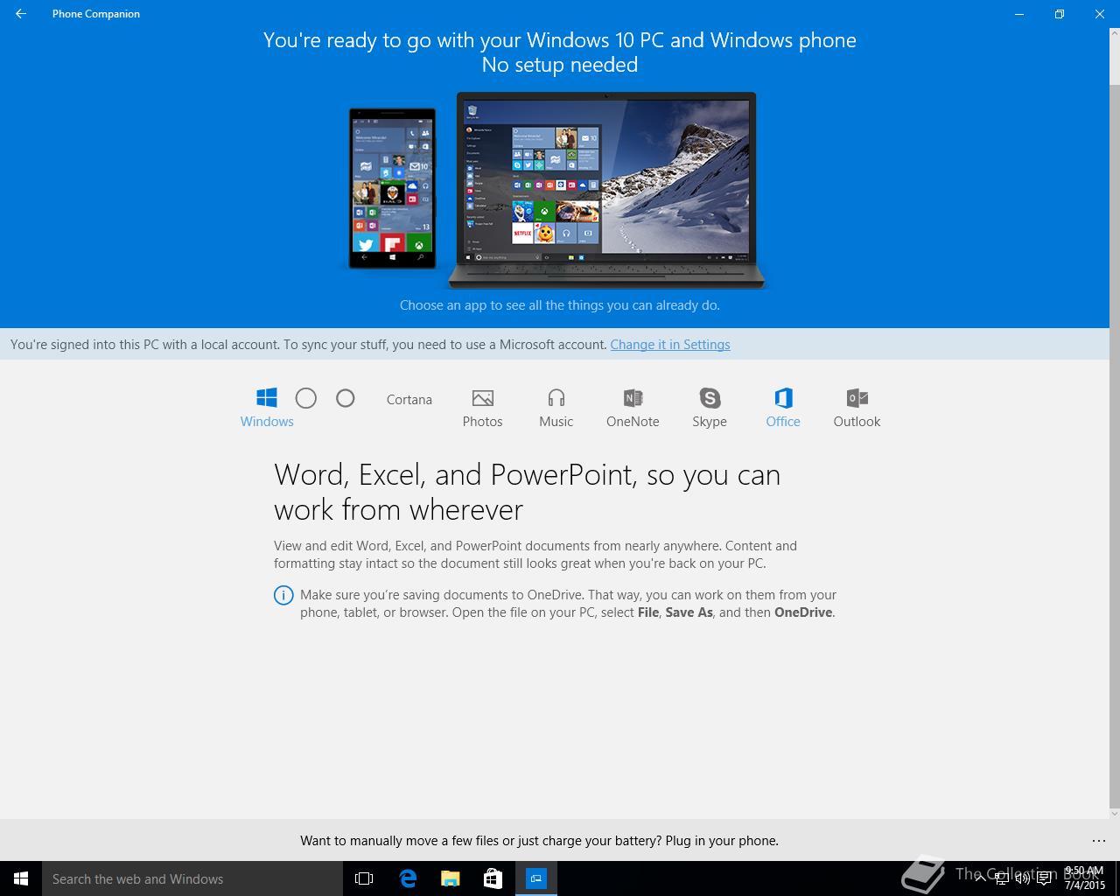Viewport: 1120px width, 896px height.
Task: Choose the Cortana label
Action: 409,399
